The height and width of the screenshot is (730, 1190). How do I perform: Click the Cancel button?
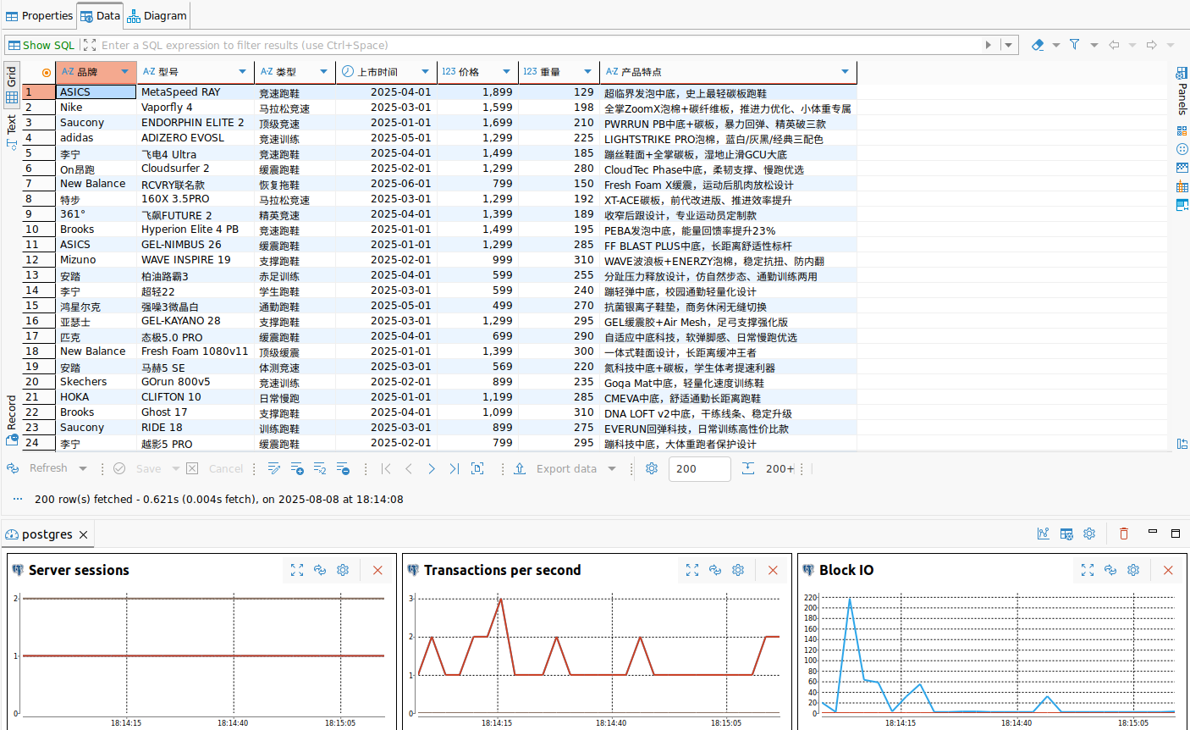tap(215, 468)
